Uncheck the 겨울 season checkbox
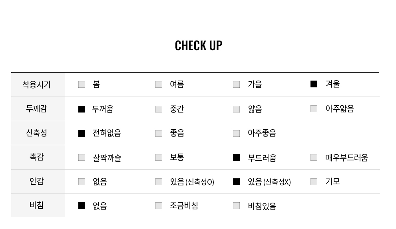The width and height of the screenshot is (396, 229). 314,84
